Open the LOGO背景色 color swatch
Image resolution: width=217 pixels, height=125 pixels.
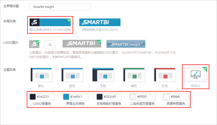(33, 97)
